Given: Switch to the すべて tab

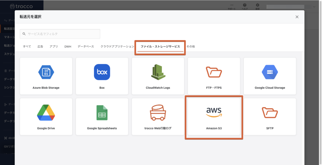Looking at the screenshot, I should [27, 46].
